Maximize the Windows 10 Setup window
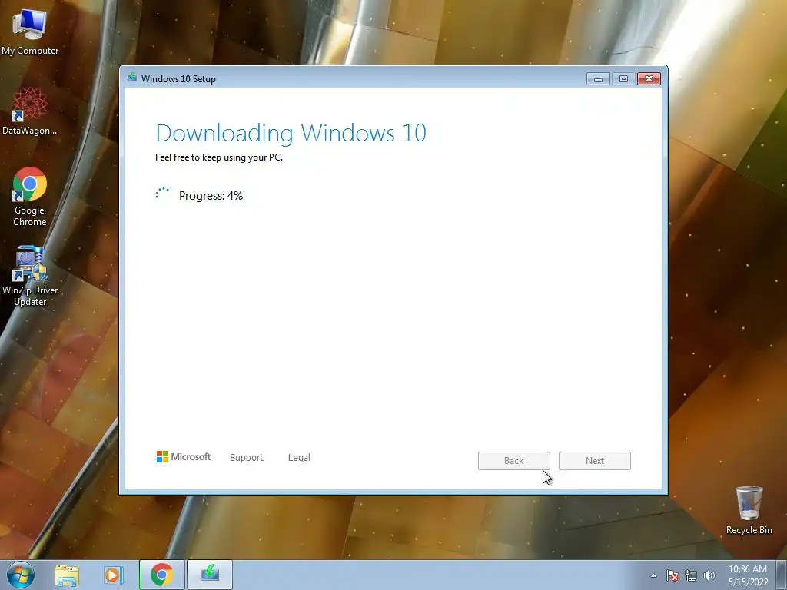Screen dimensions: 787x590 (623, 79)
